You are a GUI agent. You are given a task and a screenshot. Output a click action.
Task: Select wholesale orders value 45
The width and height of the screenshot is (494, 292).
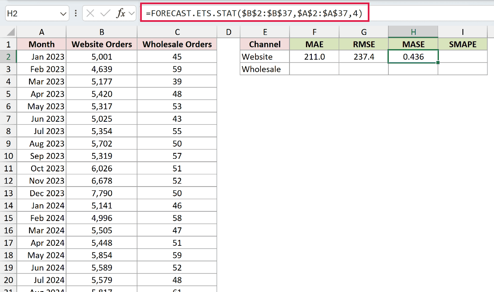177,57
